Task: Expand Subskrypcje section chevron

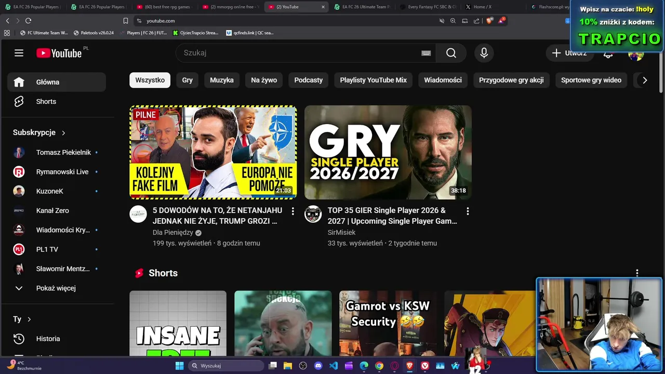Action: [63, 133]
